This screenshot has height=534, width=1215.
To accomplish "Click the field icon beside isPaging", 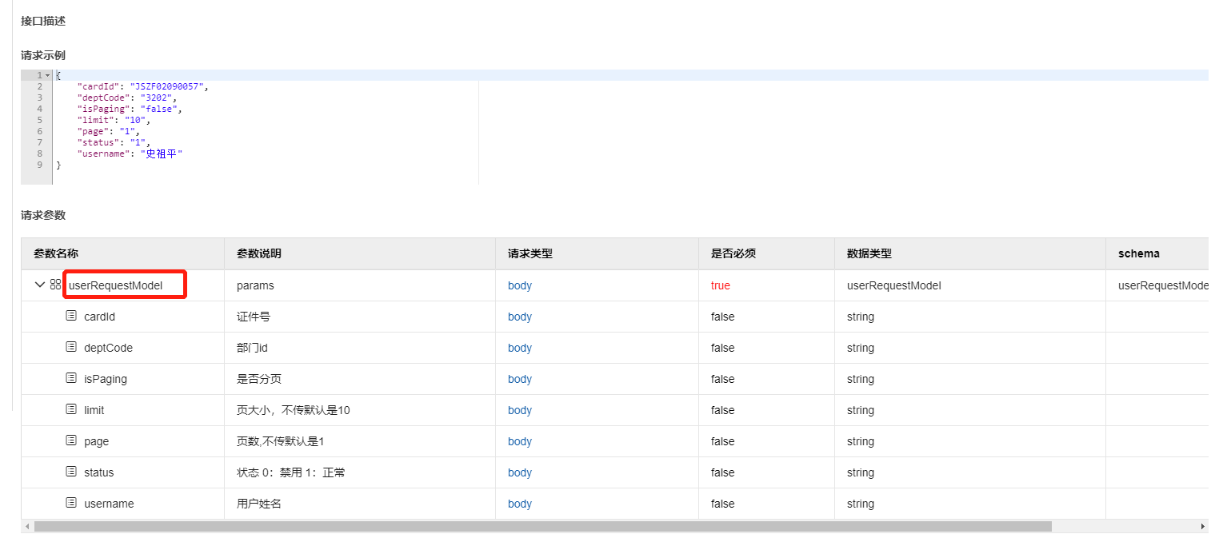I will 72,378.
